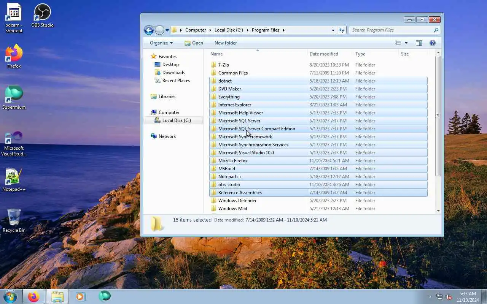Click New folder in the toolbar
This screenshot has height=304, width=487.
(x=226, y=43)
